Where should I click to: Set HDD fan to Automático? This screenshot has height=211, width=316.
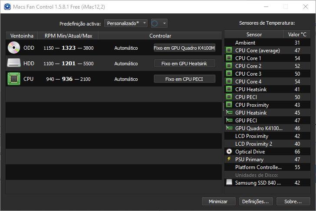(x=126, y=64)
